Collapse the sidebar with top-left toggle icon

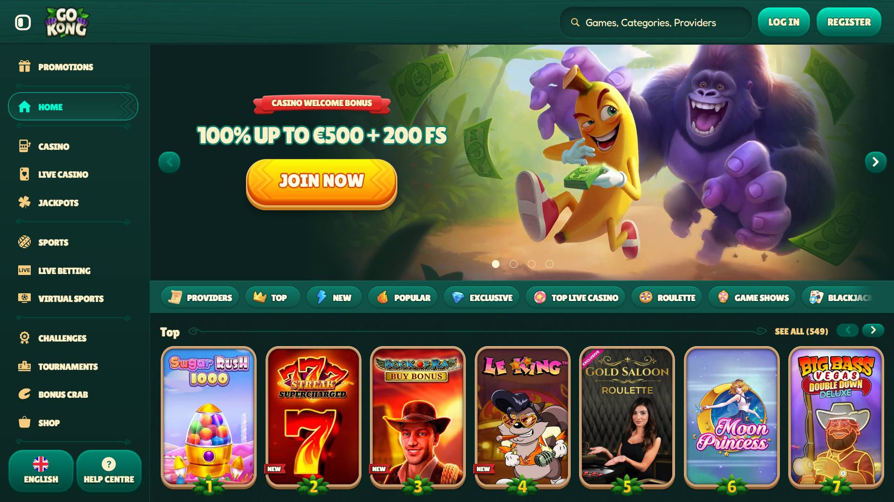click(x=23, y=22)
